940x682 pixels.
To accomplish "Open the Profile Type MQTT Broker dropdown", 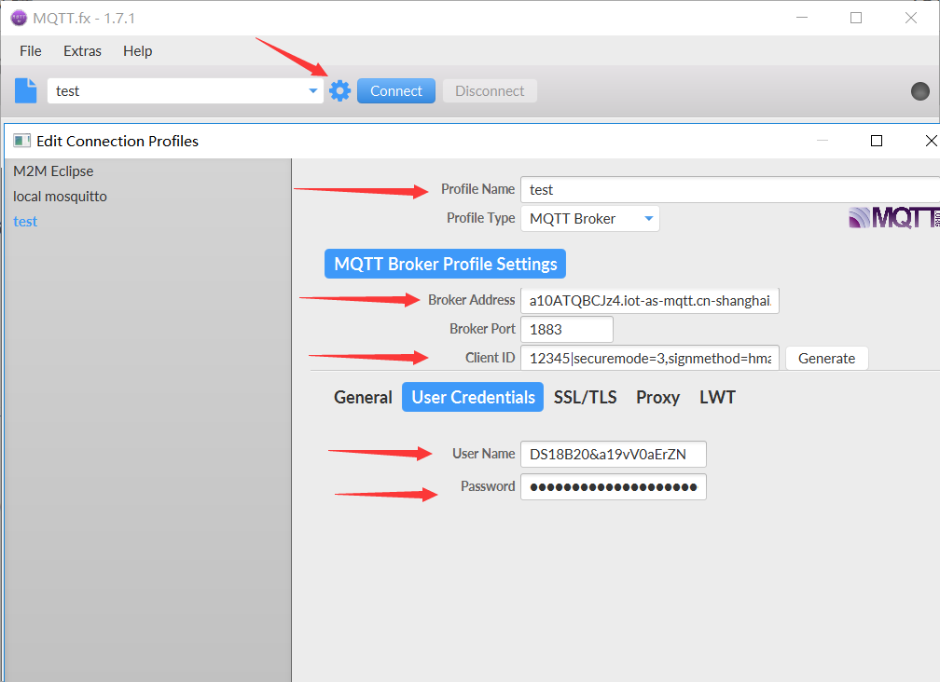I will [x=590, y=219].
